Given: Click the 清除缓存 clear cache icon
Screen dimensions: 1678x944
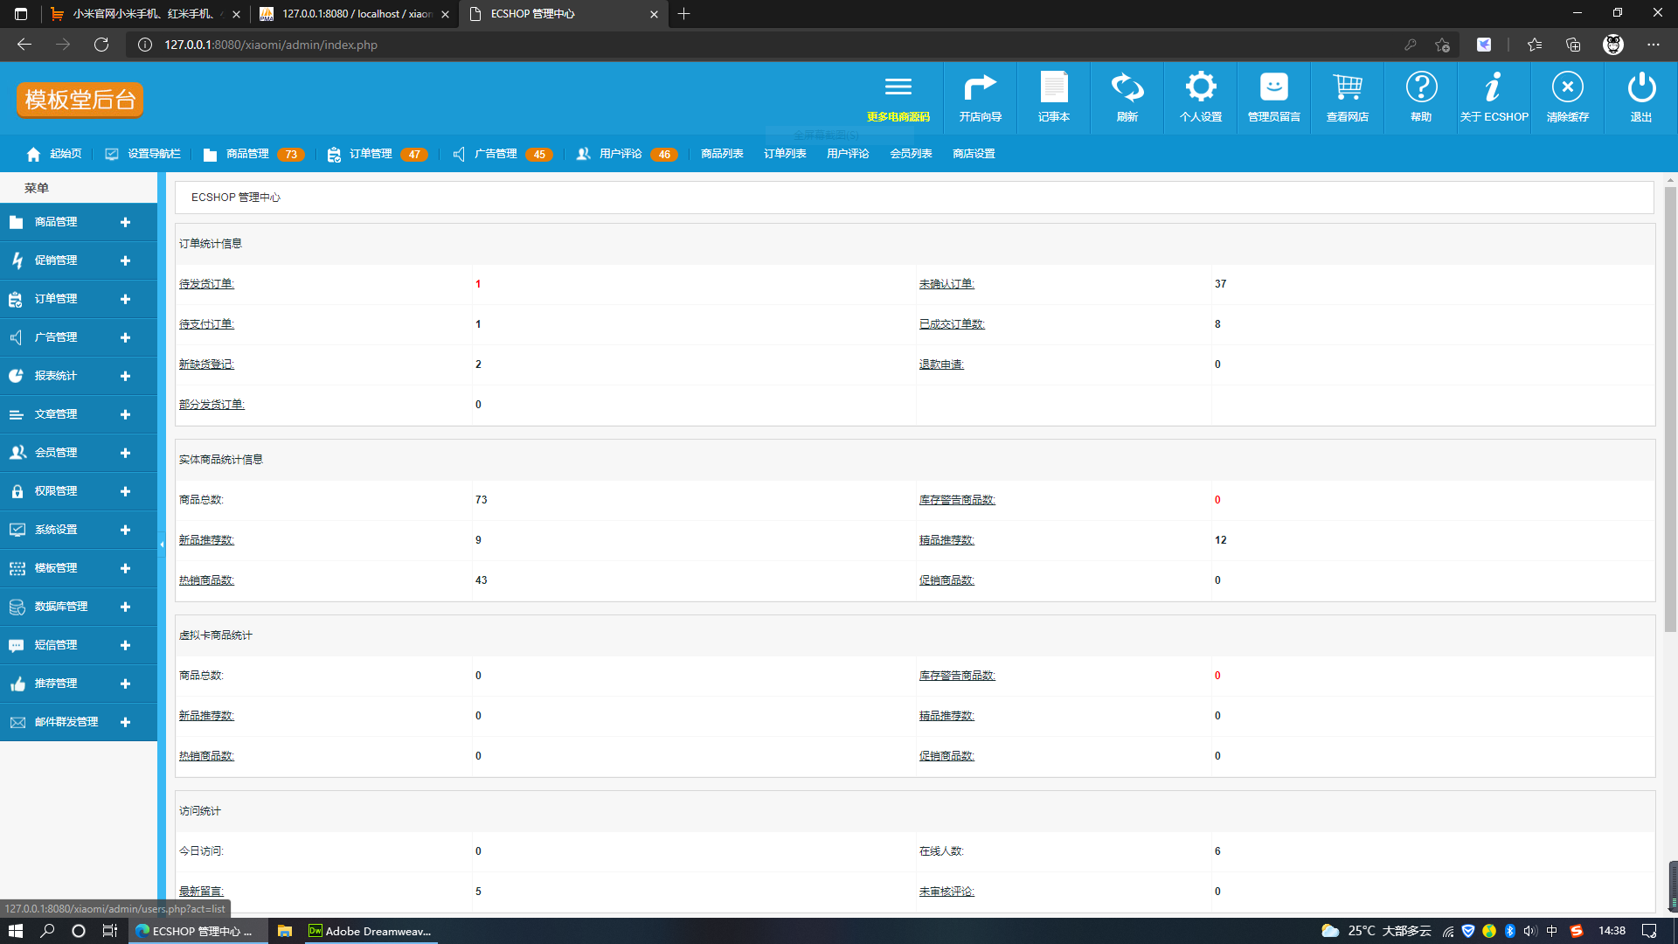Looking at the screenshot, I should pos(1567,87).
